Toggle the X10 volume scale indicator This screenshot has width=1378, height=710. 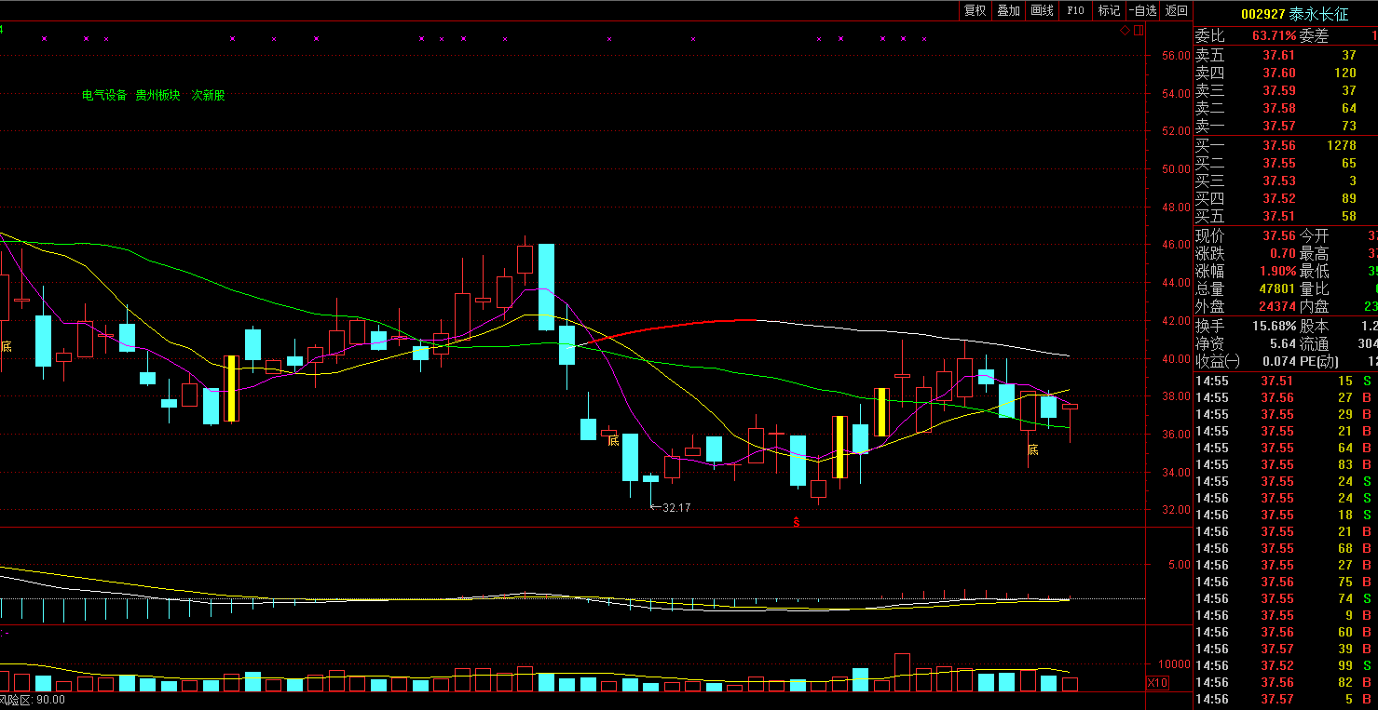(1157, 682)
